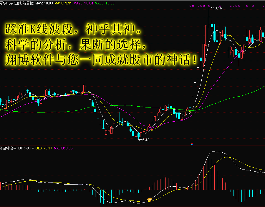
Task: Select the MACD: 0.05 value label
Action: point(63,148)
